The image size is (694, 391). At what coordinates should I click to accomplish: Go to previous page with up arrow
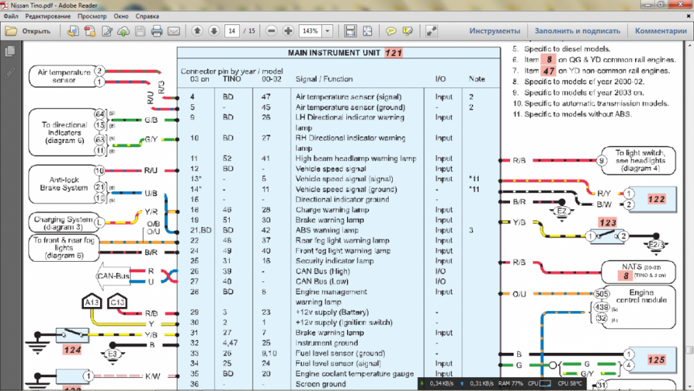[x=197, y=31]
